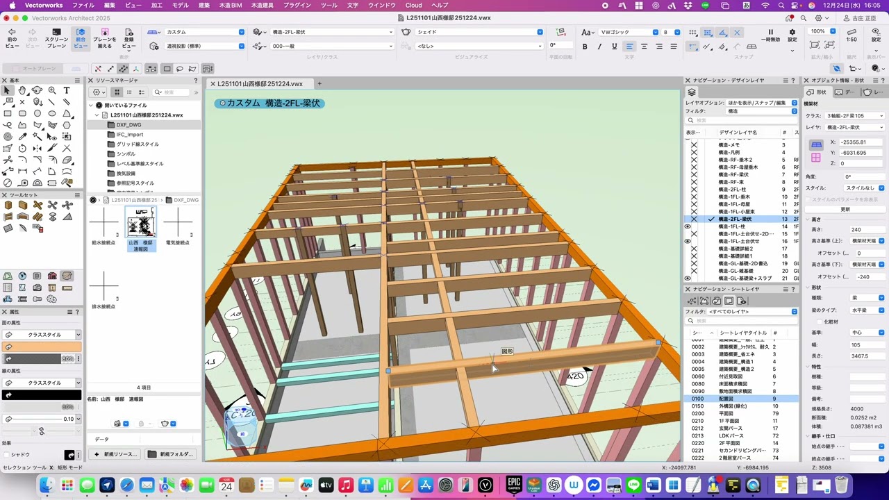Screen dimensions: 889x500
Task: Open the Saved Views (登録ビュー) icon
Action: 128,32
